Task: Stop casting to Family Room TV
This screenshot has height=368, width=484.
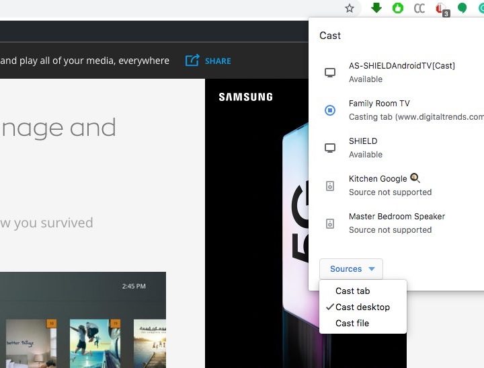Action: pyautogui.click(x=330, y=110)
